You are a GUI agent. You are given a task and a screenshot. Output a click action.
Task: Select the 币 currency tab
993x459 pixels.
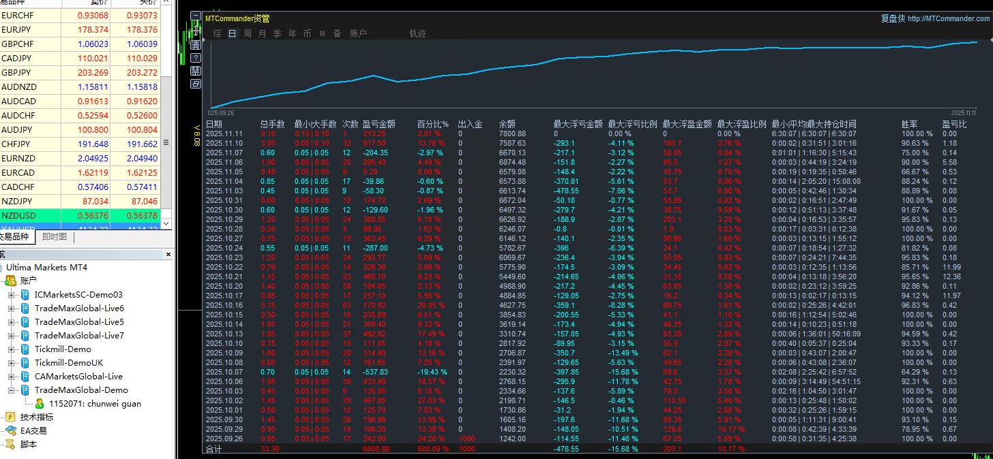coord(308,33)
